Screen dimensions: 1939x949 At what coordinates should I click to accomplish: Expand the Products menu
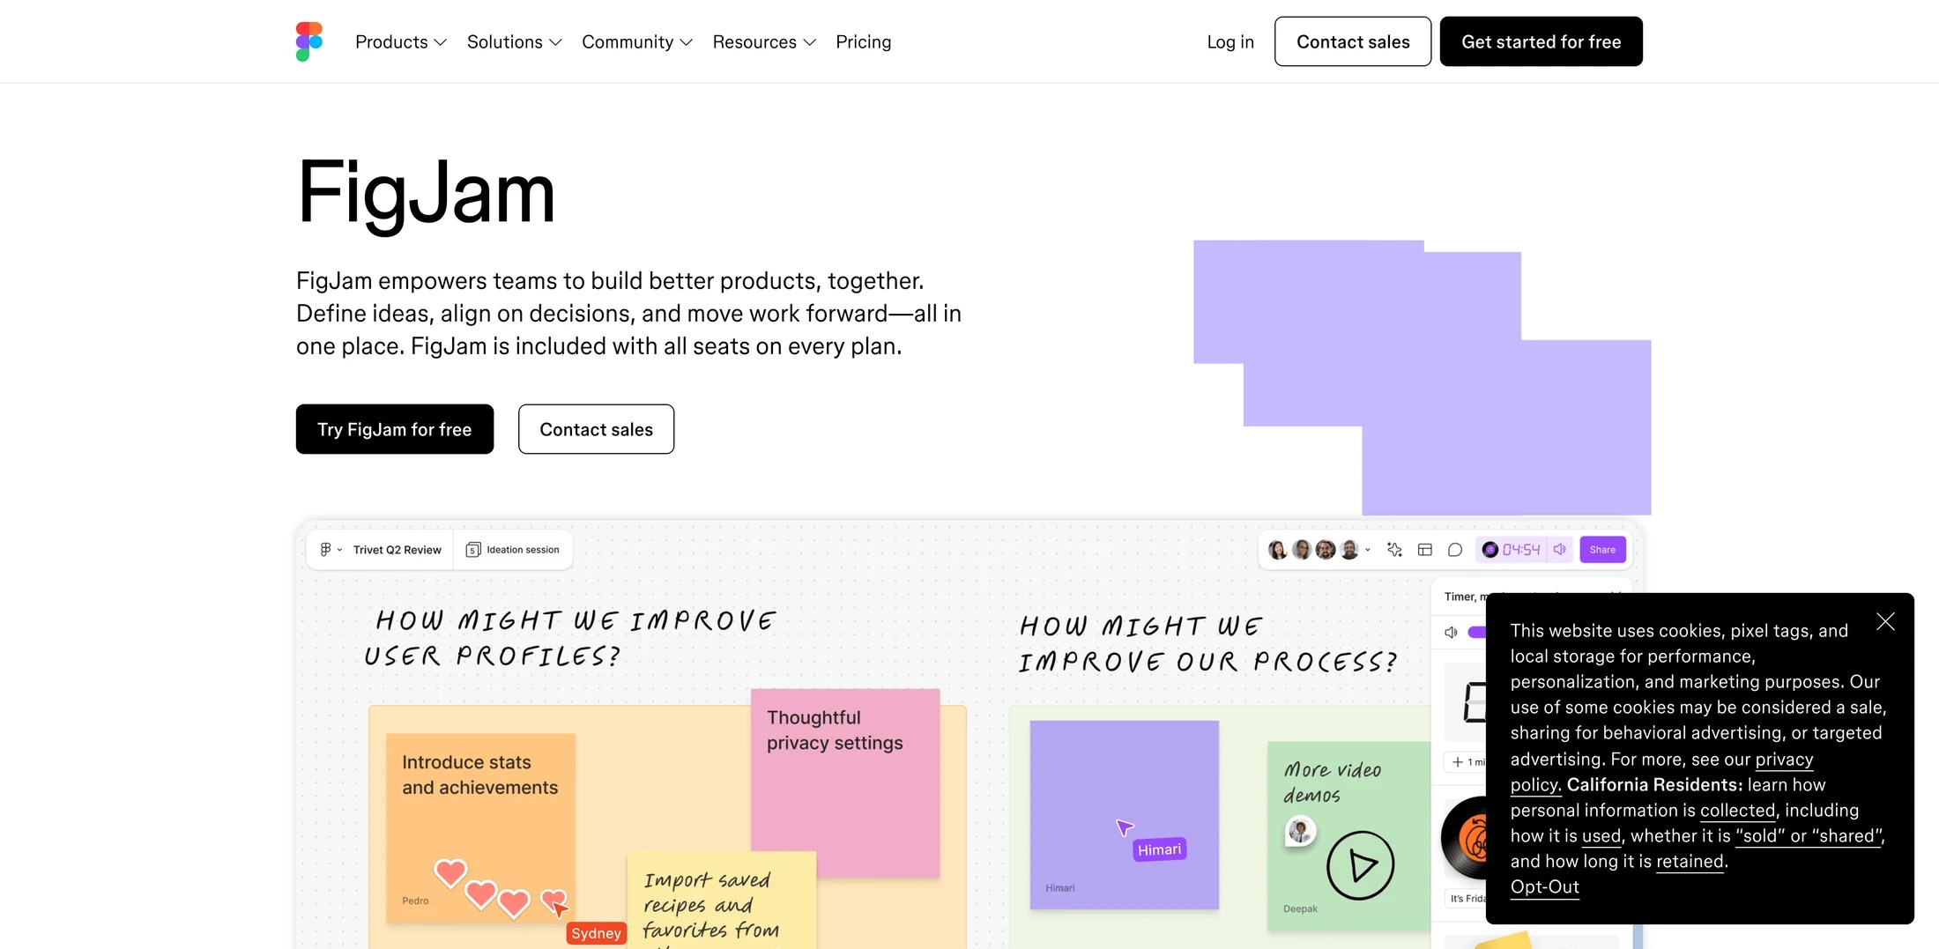(401, 41)
